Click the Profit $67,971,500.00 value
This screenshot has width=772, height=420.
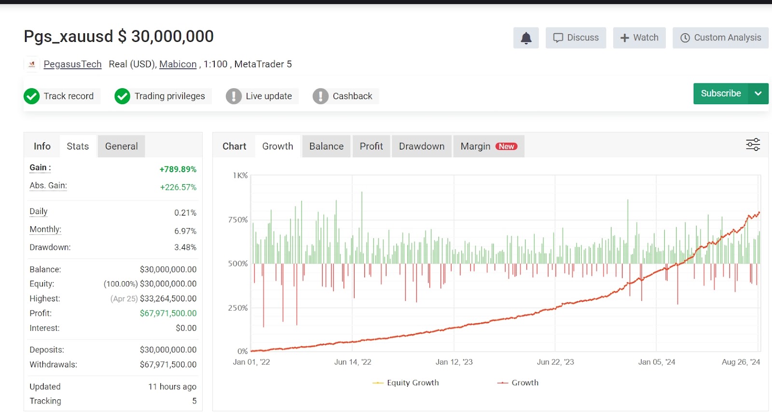click(168, 313)
